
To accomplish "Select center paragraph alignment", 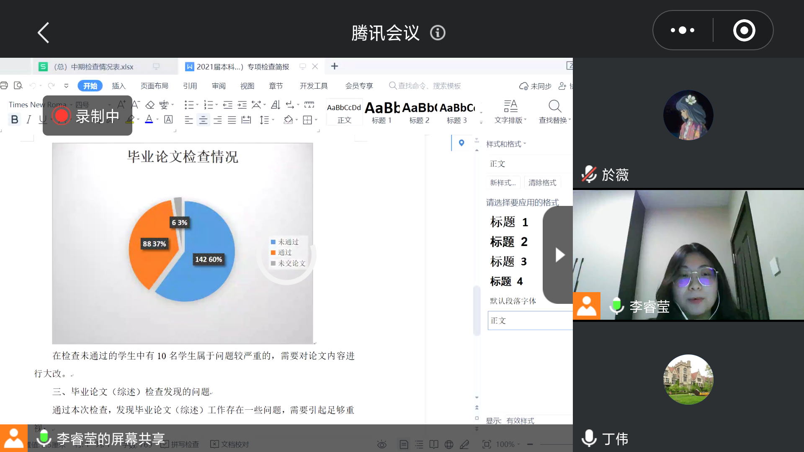I will point(203,120).
